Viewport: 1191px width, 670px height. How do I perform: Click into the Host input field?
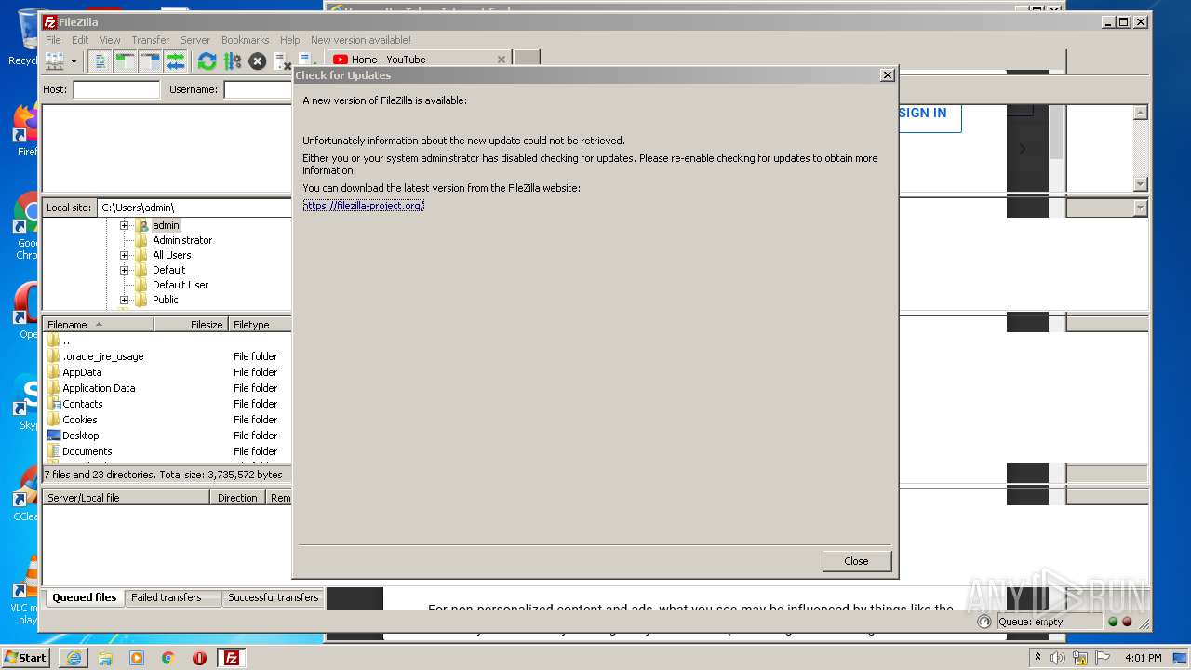(116, 89)
